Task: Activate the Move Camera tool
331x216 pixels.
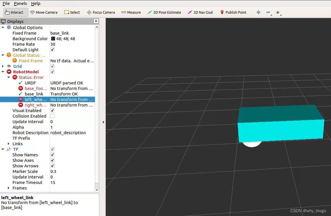Action: pos(44,12)
